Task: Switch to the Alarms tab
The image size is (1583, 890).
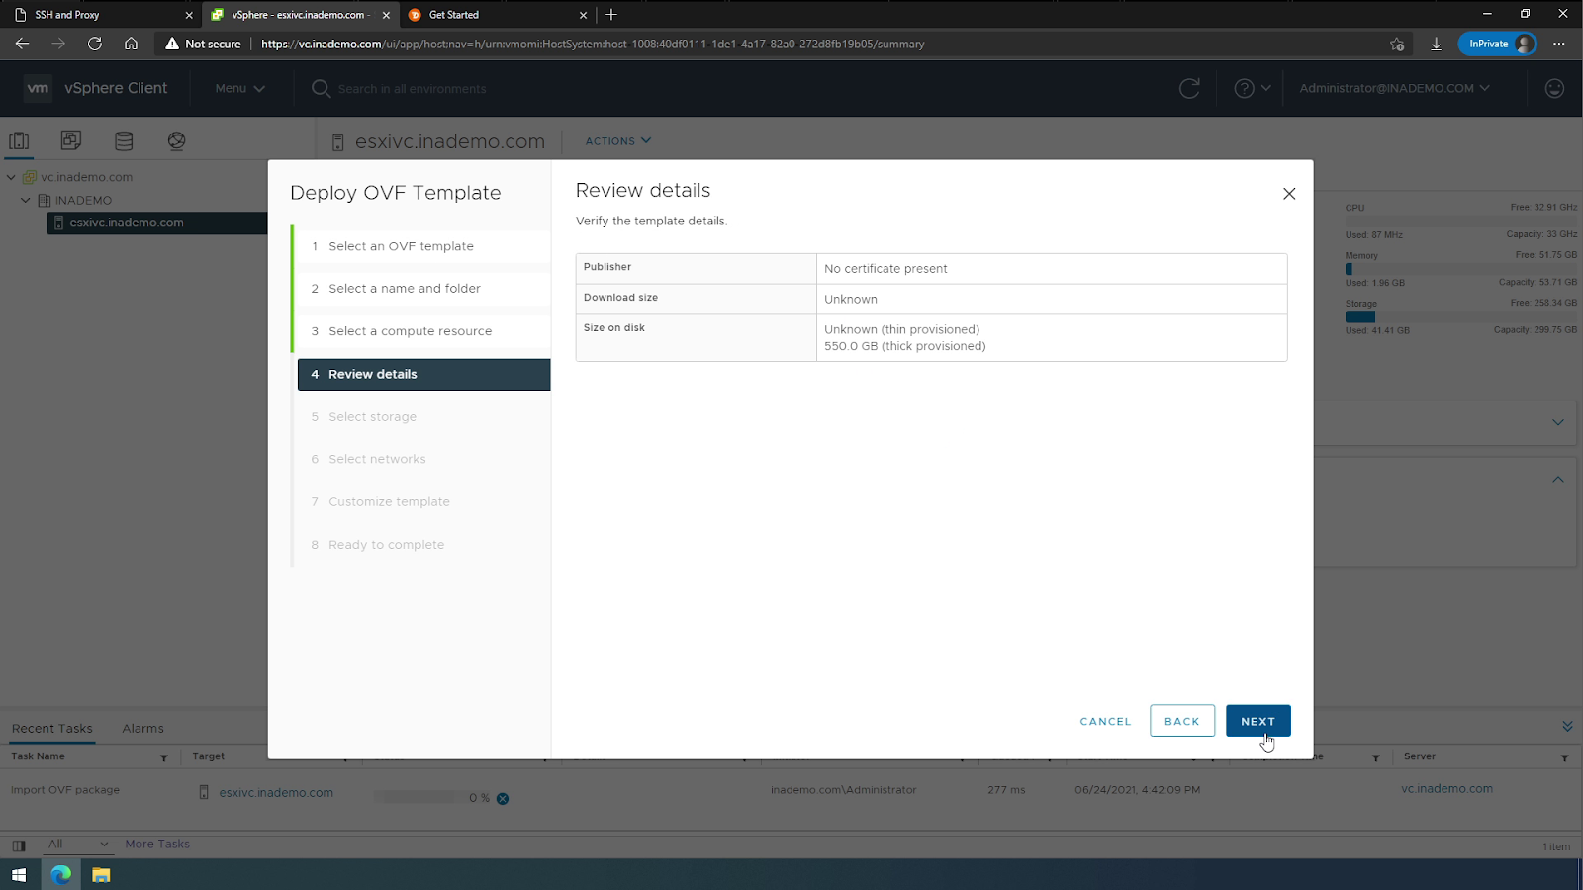Action: point(143,729)
